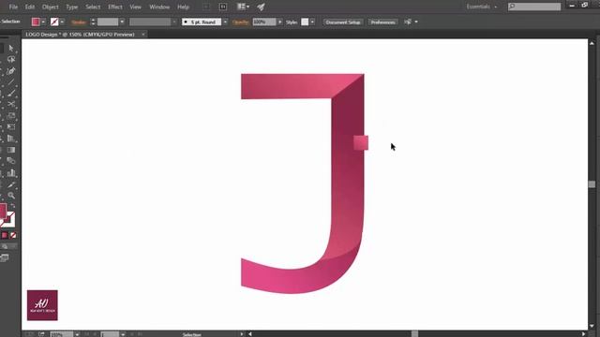Click the horizontal scrollbar thumb
This screenshot has width=600, height=337.
(x=414, y=334)
